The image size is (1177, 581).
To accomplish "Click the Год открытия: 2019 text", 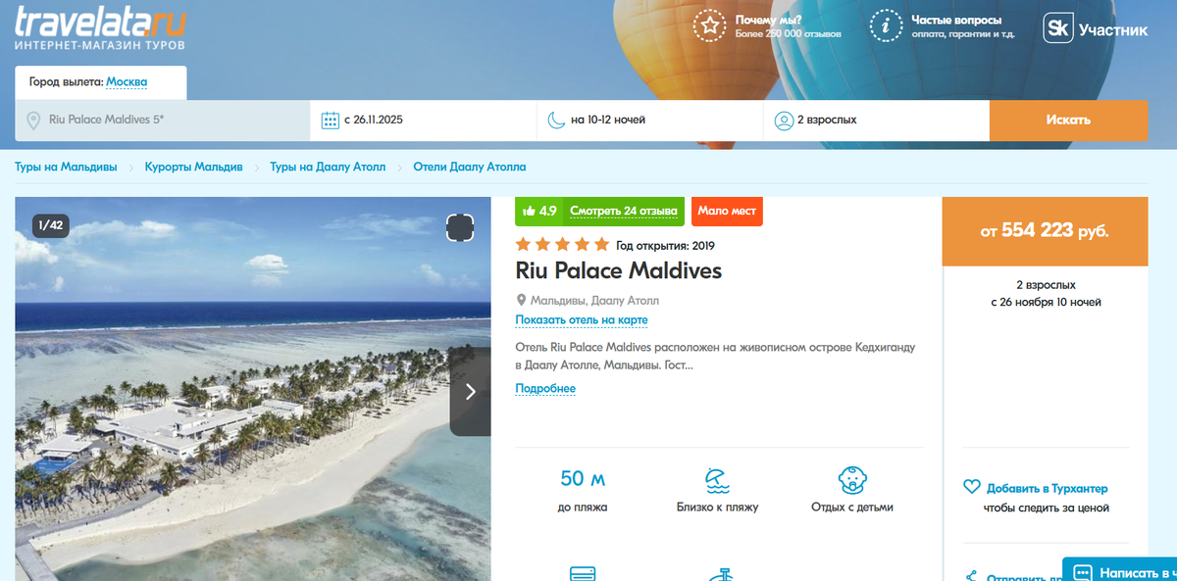I will [x=666, y=245].
